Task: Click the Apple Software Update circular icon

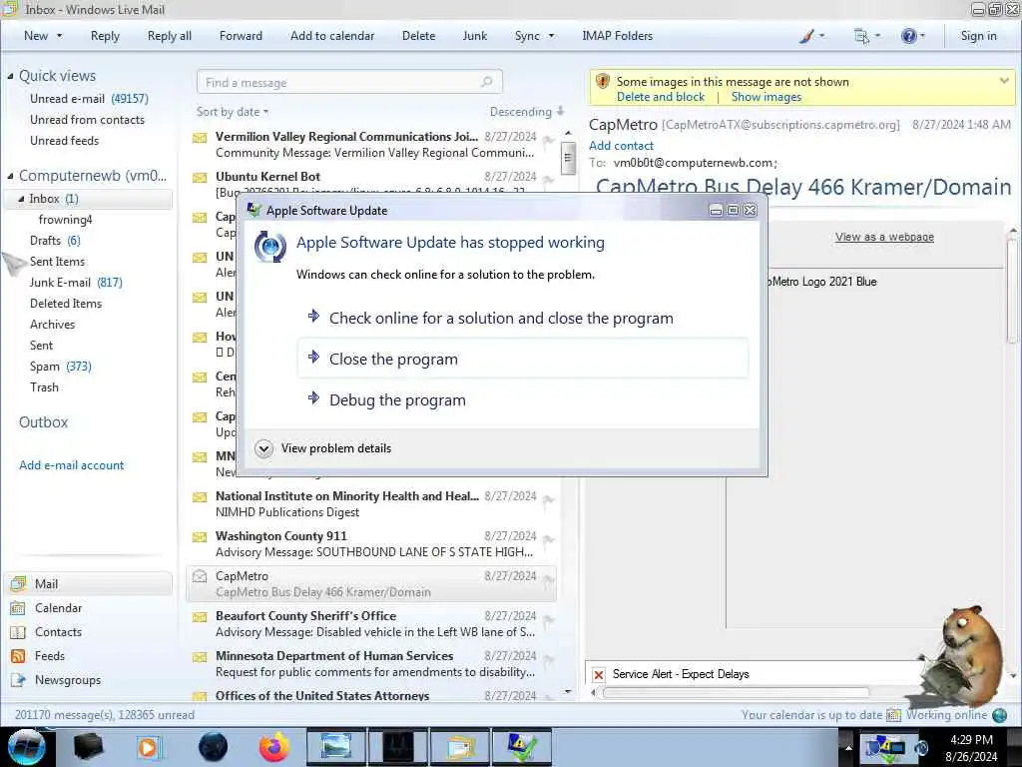Action: [269, 247]
